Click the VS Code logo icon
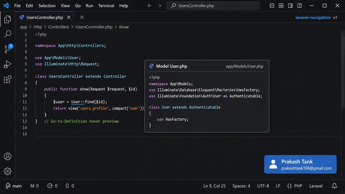The height and width of the screenshot is (194, 345). click(6, 6)
